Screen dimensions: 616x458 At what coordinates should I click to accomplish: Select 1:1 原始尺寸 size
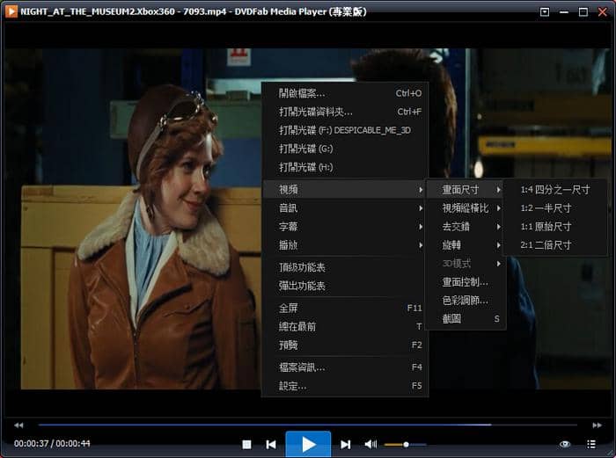555,227
